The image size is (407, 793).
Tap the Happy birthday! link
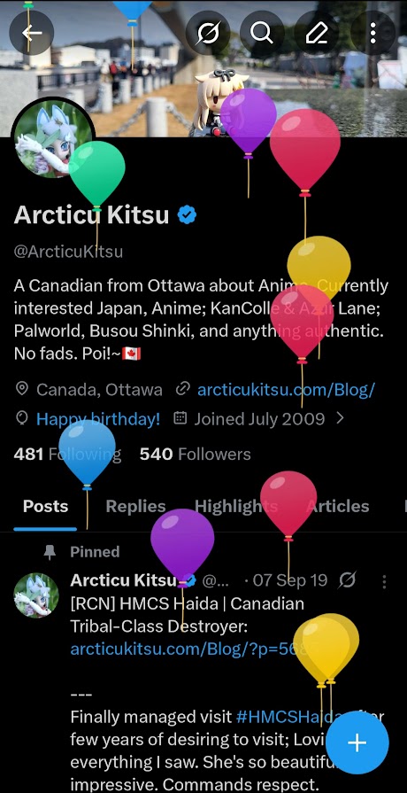(98, 419)
